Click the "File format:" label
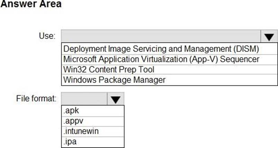Screen dimensions: 278x148 click(36, 99)
